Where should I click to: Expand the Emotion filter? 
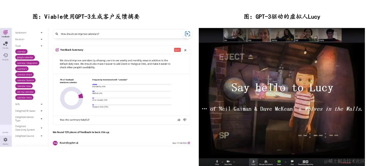(x=42, y=39)
